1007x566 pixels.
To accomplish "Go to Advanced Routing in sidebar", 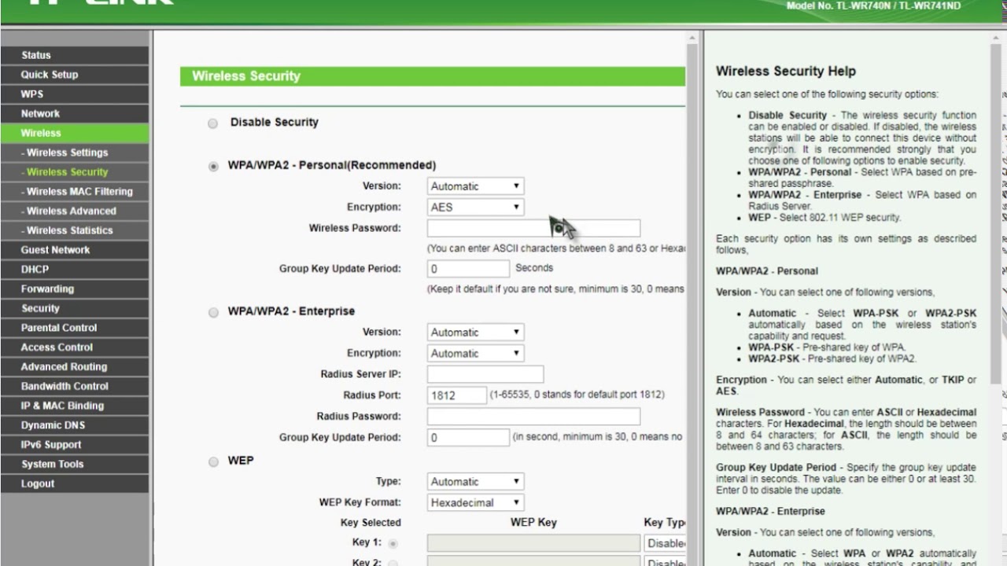I will [x=74, y=366].
